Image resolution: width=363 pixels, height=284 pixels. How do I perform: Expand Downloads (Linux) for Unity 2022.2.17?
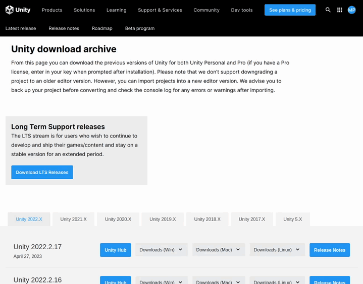coord(277,250)
